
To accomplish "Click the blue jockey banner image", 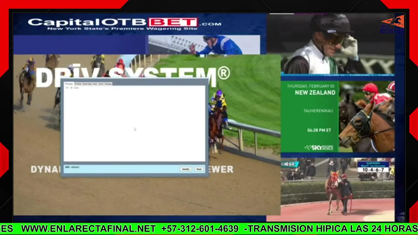I will tap(204, 45).
